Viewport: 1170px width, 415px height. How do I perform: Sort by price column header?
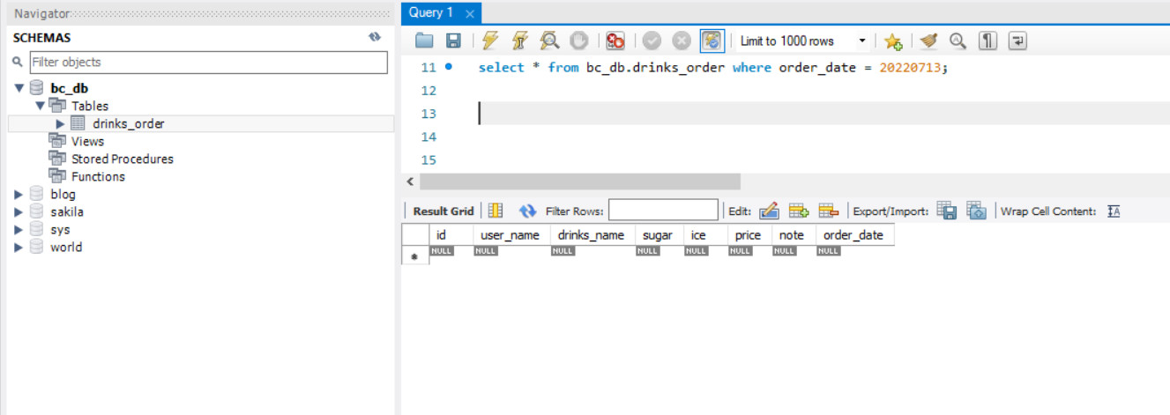[x=749, y=235]
